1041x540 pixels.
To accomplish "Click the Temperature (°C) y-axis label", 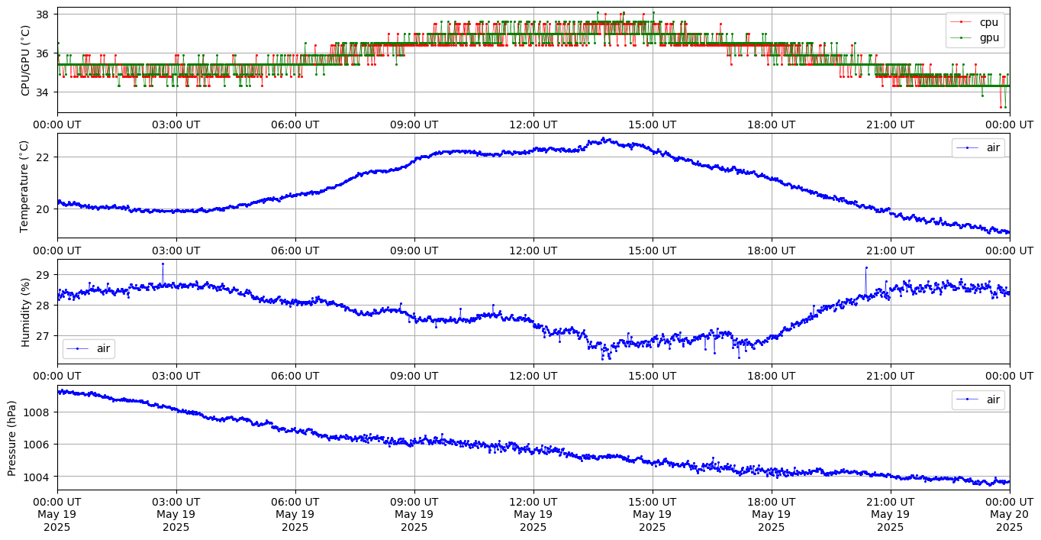I will [x=25, y=186].
